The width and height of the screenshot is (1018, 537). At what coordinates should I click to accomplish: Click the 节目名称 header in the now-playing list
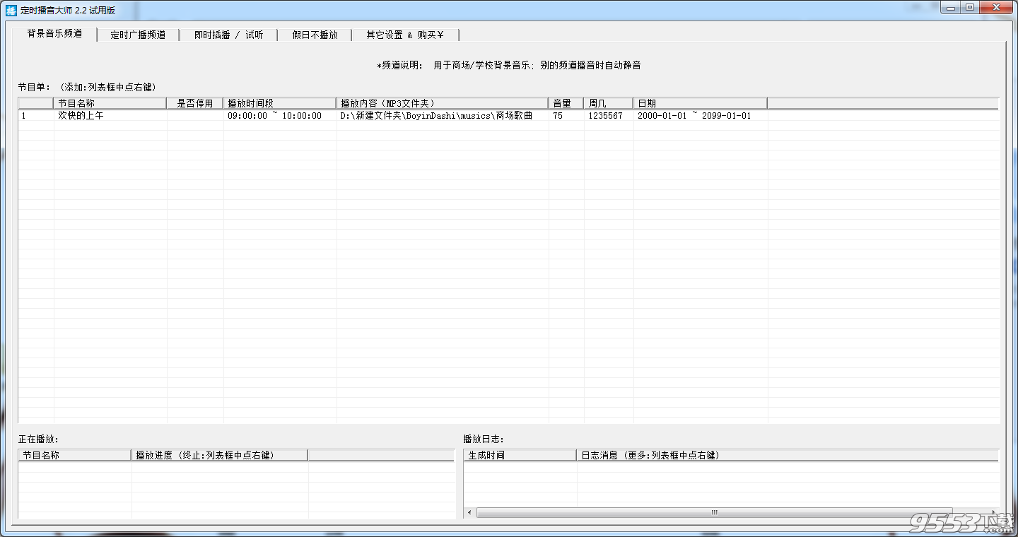[75, 455]
